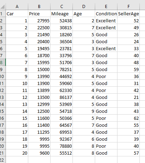The height and width of the screenshot is (163, 145).
Task: Click the 'Age' header cell
Action: pyautogui.click(x=84, y=14)
